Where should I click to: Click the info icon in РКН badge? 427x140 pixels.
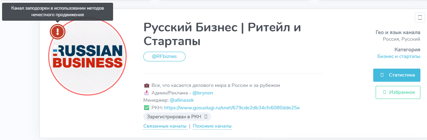click(206, 117)
